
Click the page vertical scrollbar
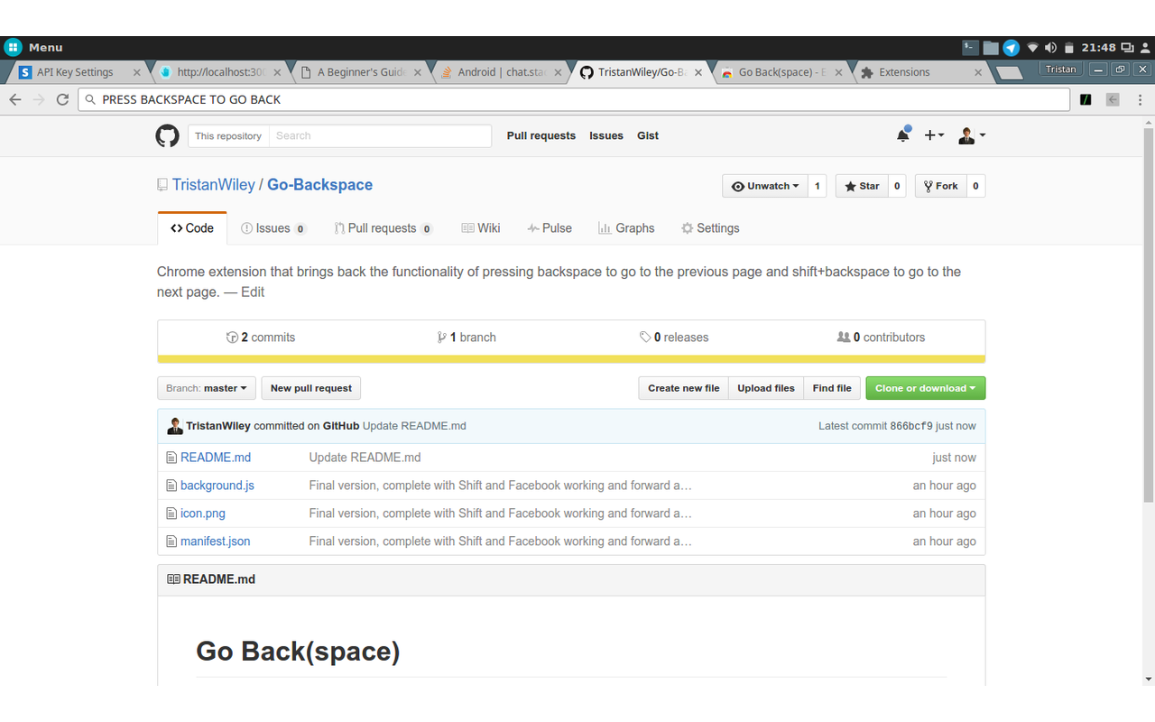tap(1149, 315)
